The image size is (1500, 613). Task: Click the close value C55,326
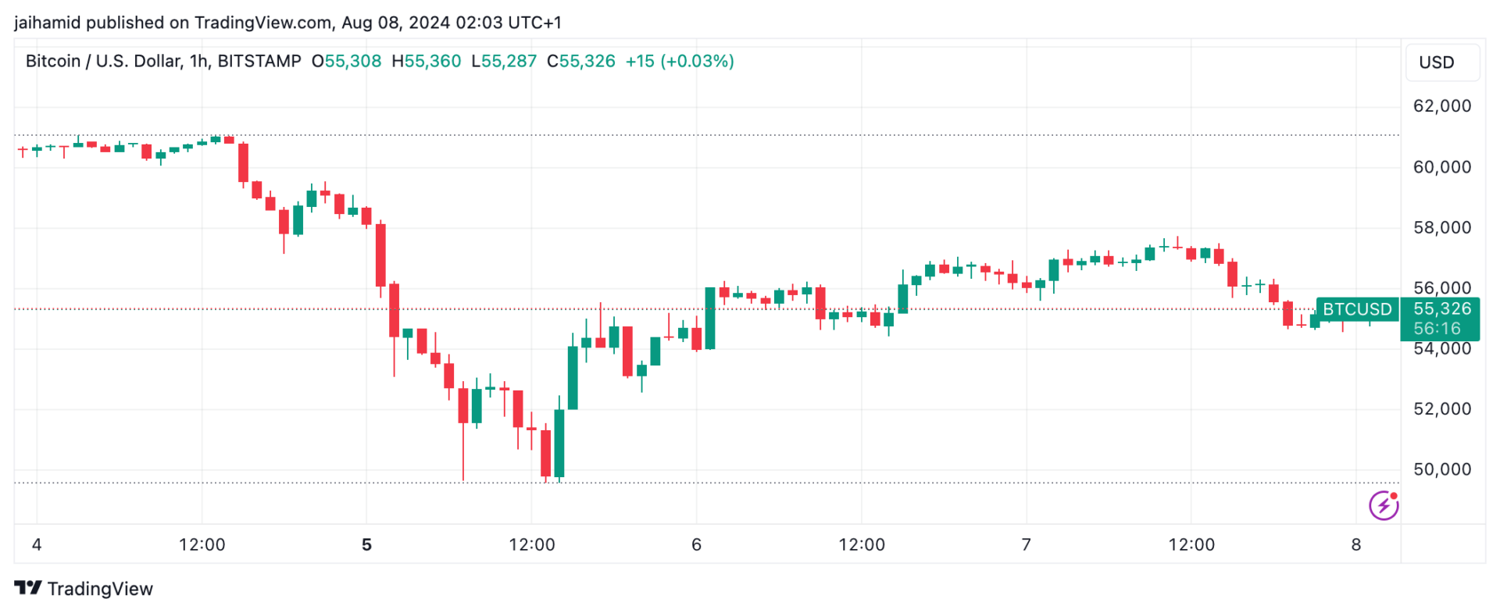(x=581, y=61)
